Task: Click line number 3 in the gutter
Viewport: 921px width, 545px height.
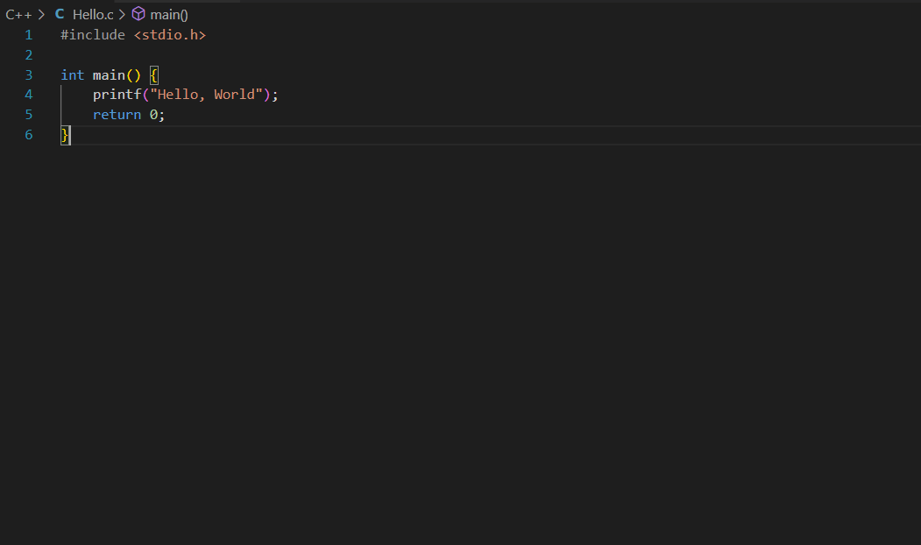Action: tap(28, 74)
